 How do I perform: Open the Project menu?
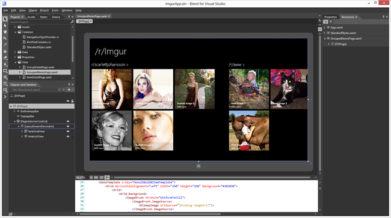[x=45, y=10]
